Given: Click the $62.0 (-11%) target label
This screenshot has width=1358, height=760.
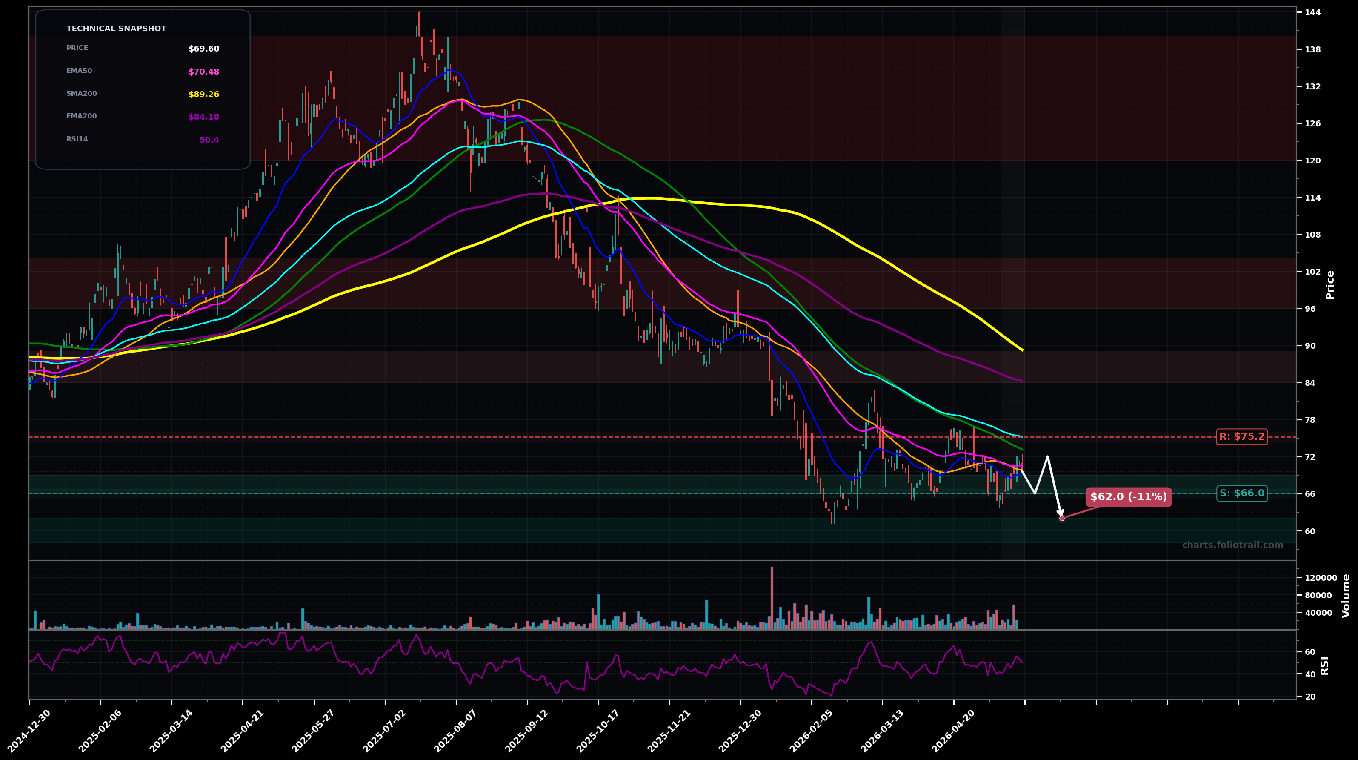Looking at the screenshot, I should click(1129, 497).
